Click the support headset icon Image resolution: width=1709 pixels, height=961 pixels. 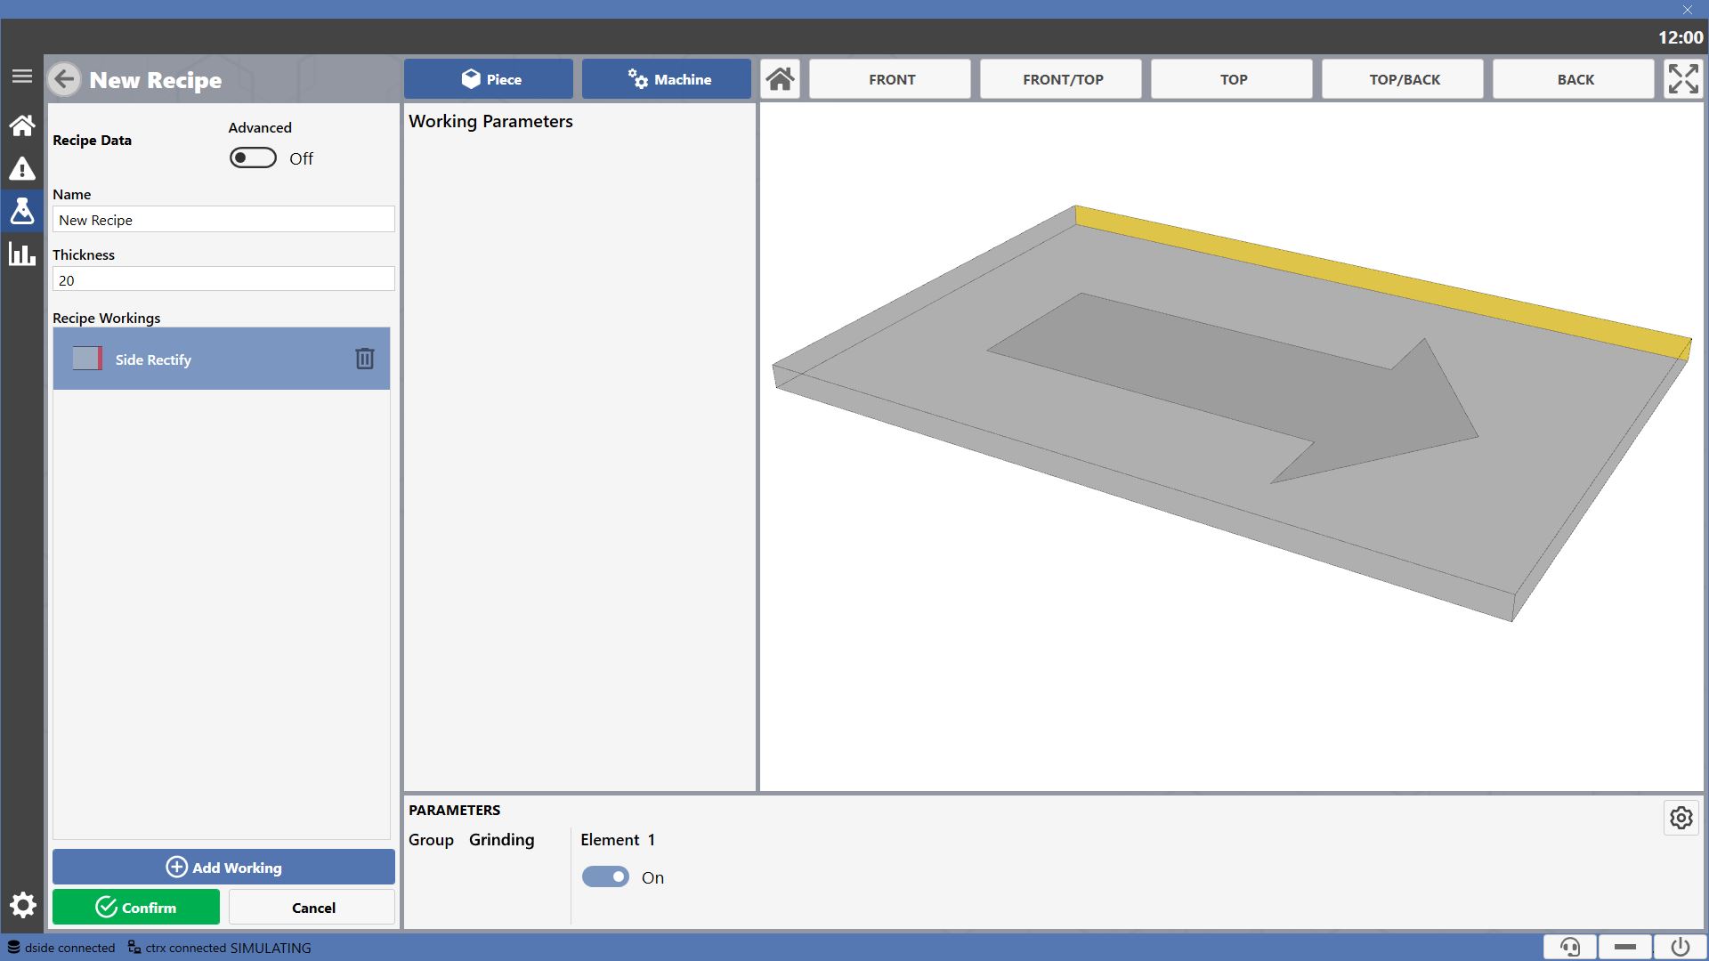1570,947
